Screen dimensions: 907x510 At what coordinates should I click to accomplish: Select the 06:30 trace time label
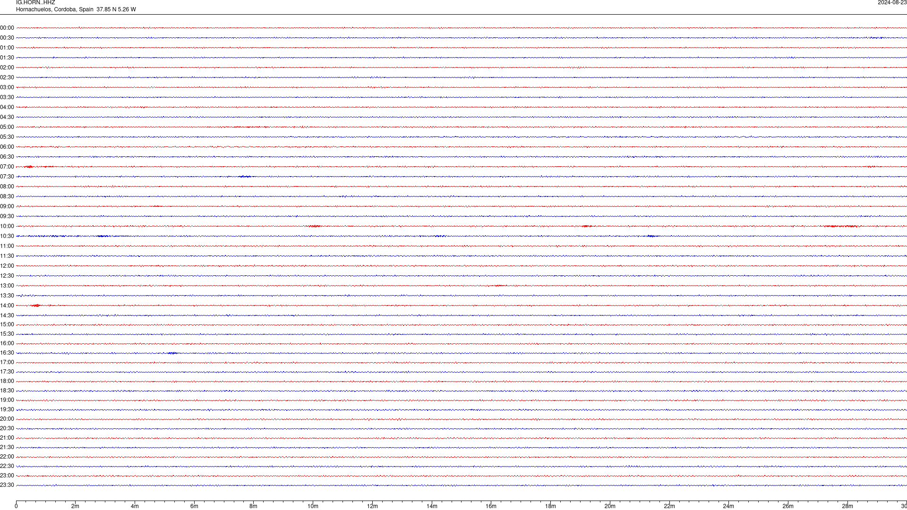[7, 157]
